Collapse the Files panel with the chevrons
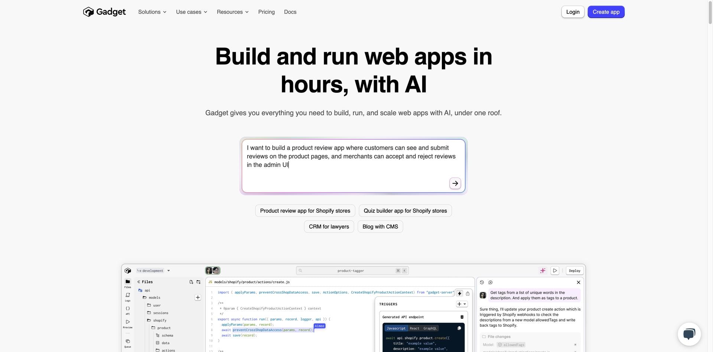This screenshot has height=352, width=713. tap(139, 282)
